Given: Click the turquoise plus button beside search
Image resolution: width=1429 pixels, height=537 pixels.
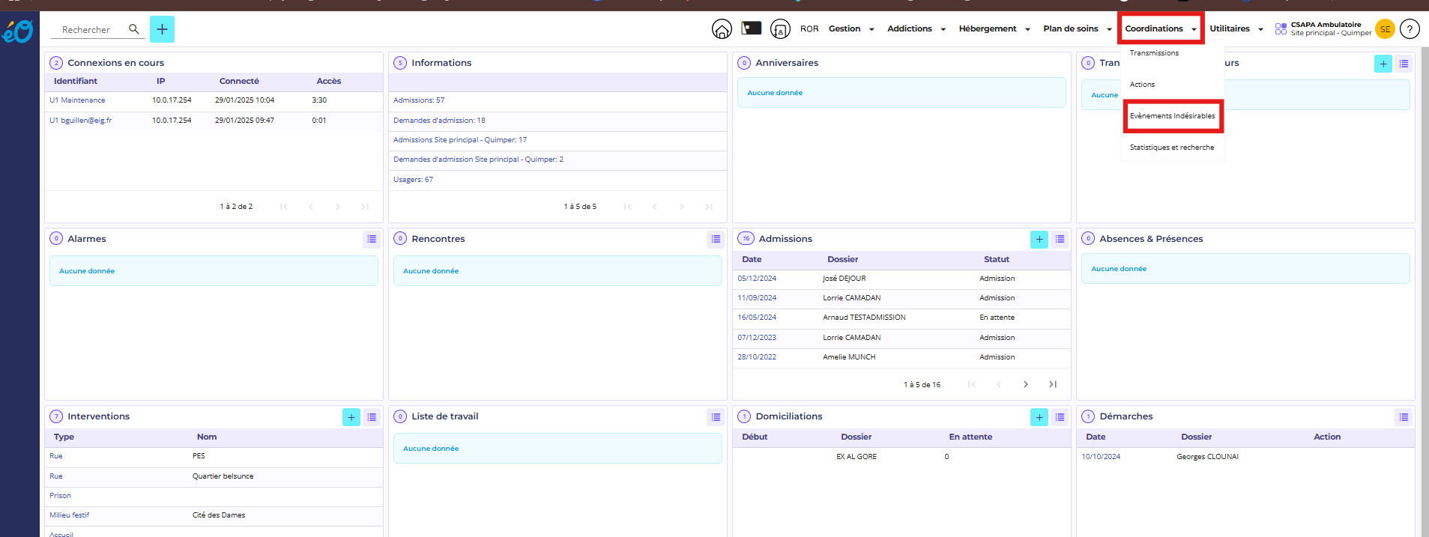Looking at the screenshot, I should point(162,29).
